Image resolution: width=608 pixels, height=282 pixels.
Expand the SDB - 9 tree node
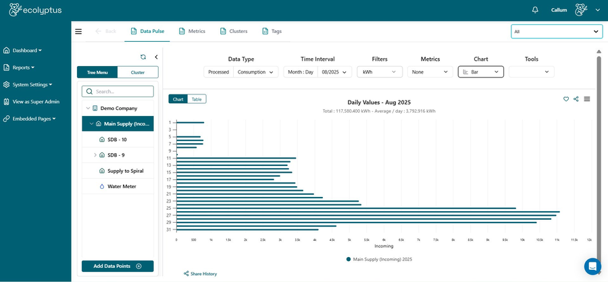coord(95,155)
